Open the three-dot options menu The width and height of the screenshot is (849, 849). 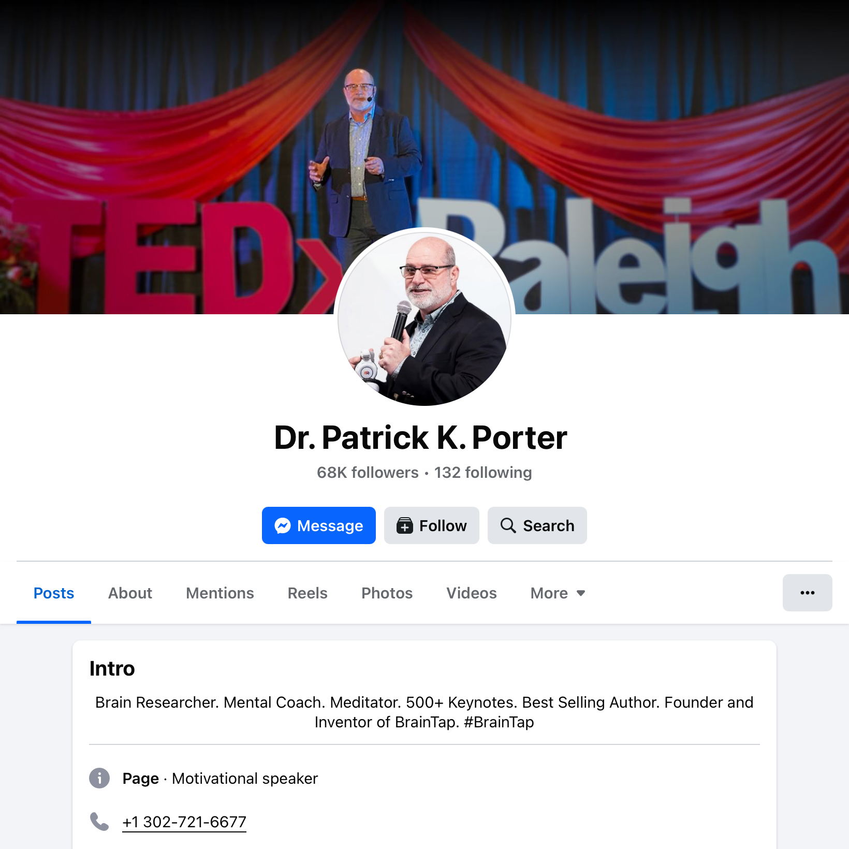tap(807, 593)
